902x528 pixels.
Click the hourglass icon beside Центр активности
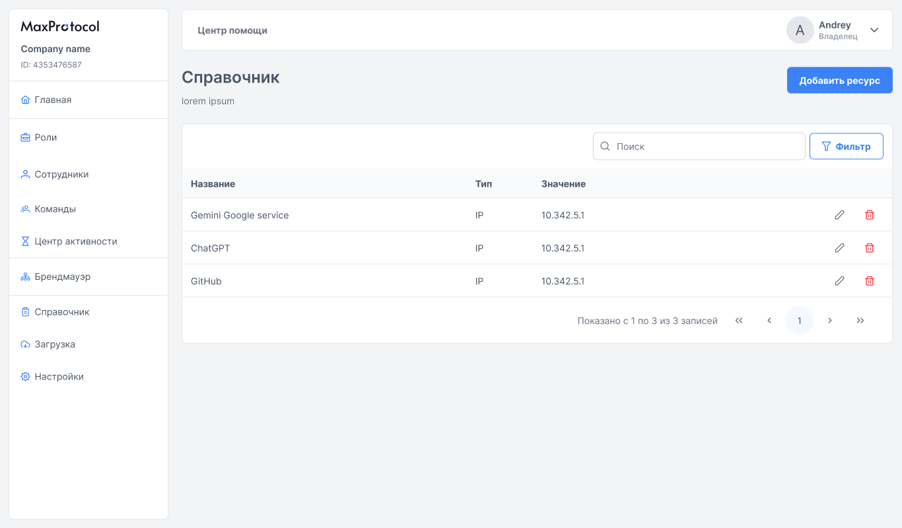(26, 242)
